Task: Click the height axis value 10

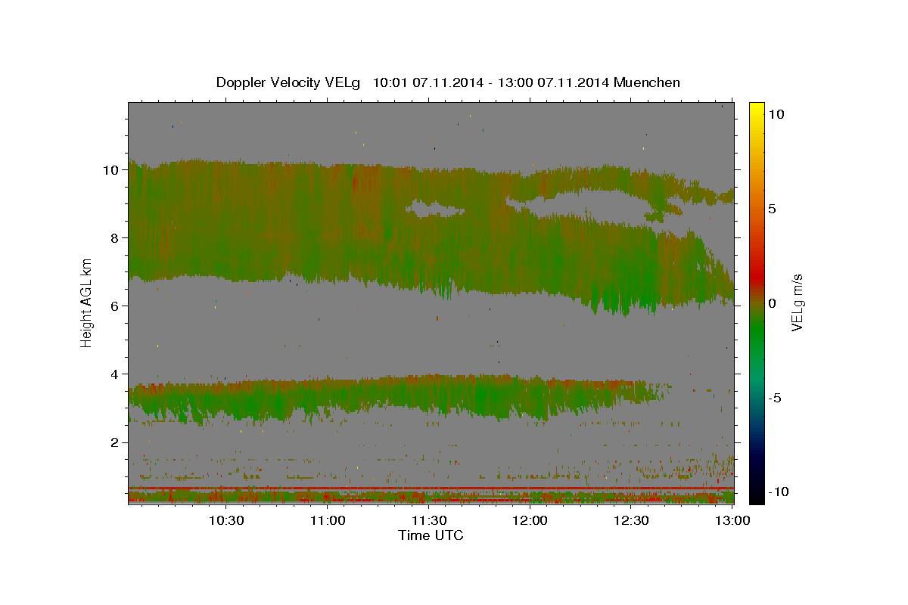Action: pos(111,169)
